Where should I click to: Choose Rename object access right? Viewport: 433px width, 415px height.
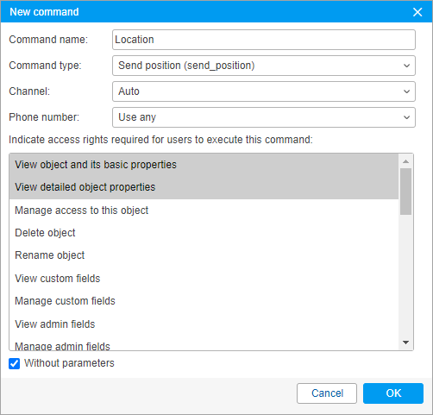pyautogui.click(x=204, y=255)
